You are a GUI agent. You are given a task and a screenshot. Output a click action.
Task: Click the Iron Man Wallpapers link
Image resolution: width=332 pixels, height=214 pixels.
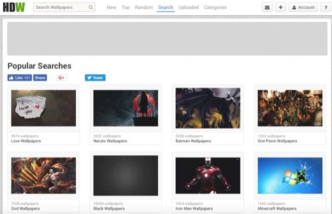194,209
